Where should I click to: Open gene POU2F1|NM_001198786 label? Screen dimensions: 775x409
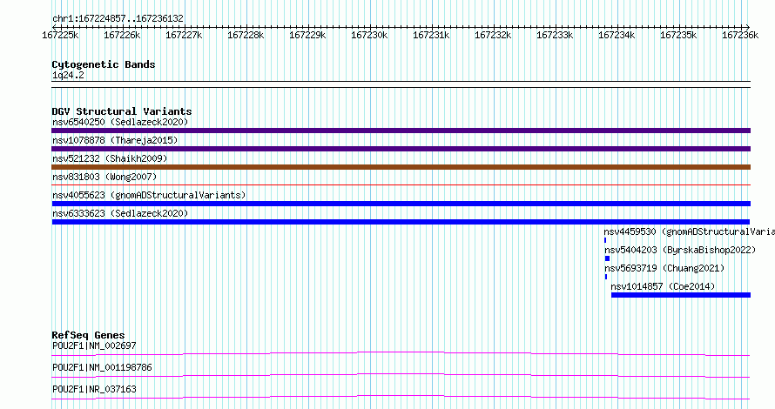pos(102,367)
